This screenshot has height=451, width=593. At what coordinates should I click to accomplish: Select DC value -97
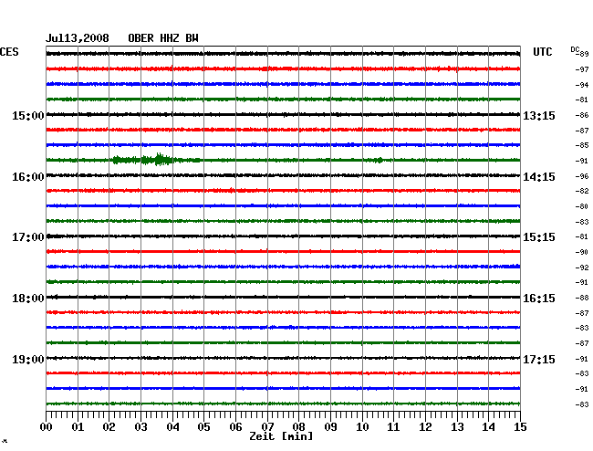[582, 69]
